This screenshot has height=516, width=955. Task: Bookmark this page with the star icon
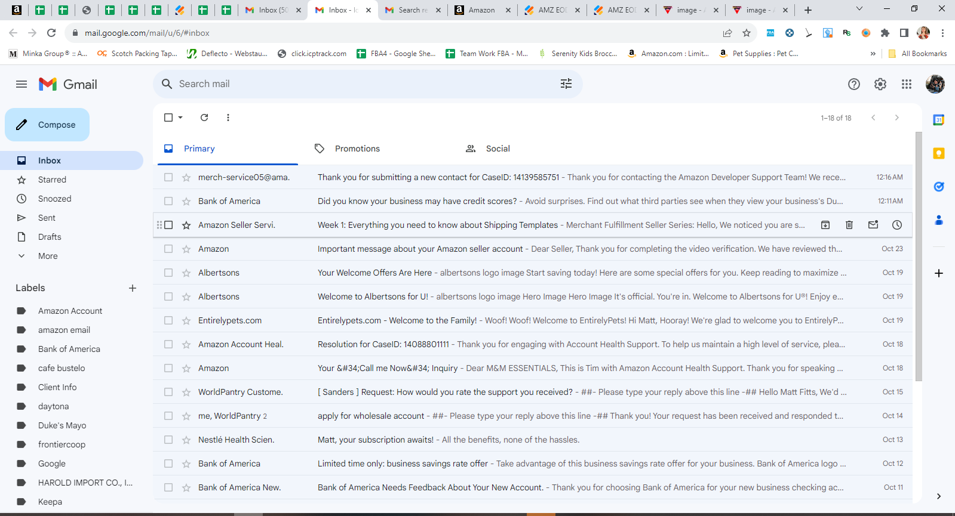(x=747, y=33)
